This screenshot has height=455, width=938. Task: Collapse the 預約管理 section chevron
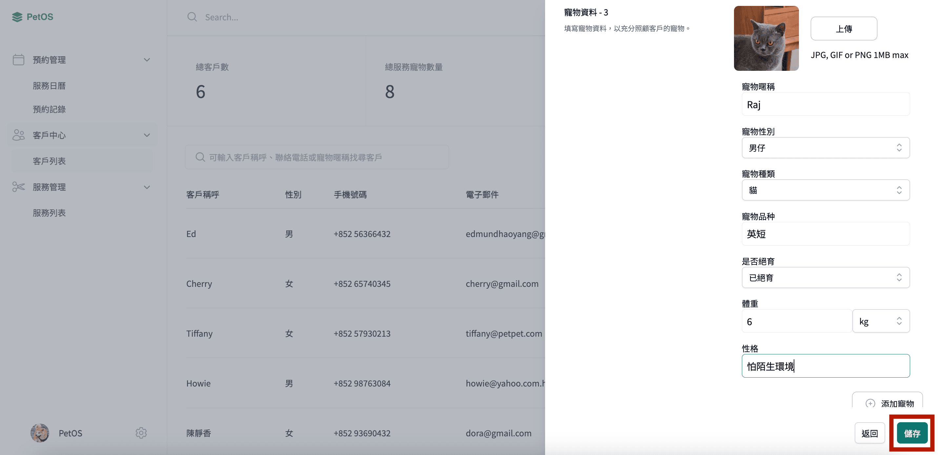point(147,60)
